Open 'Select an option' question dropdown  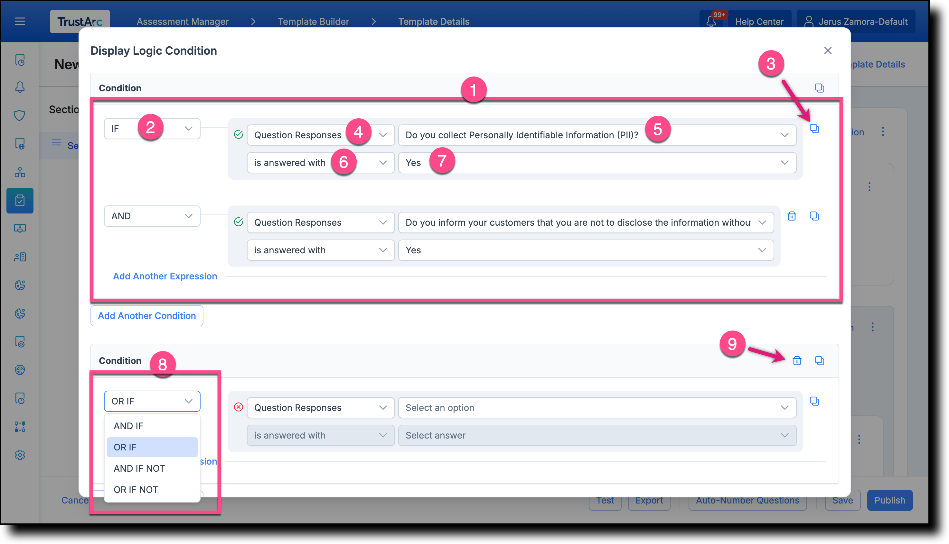[597, 408]
